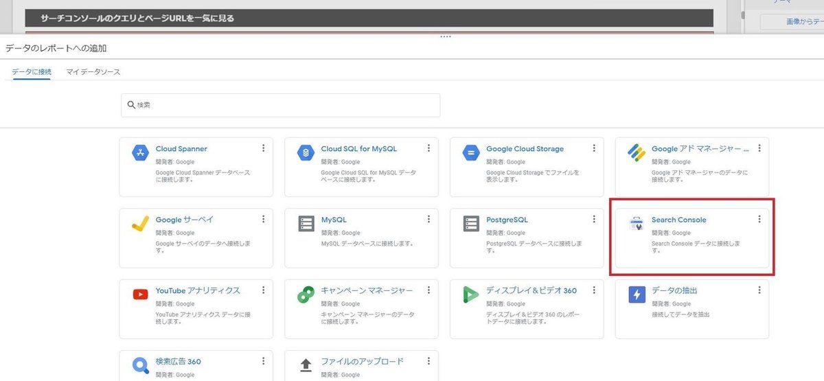Click the Google サーベイ checkmark icon
The height and width of the screenshot is (381, 824).
click(x=140, y=224)
